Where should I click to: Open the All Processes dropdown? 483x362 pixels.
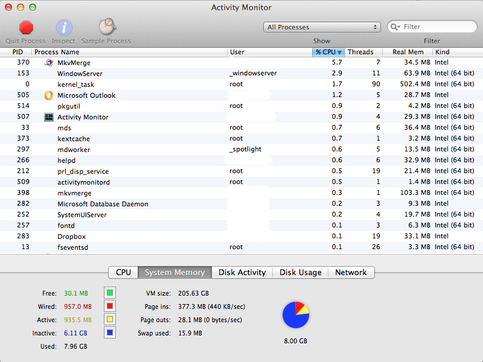click(x=322, y=27)
